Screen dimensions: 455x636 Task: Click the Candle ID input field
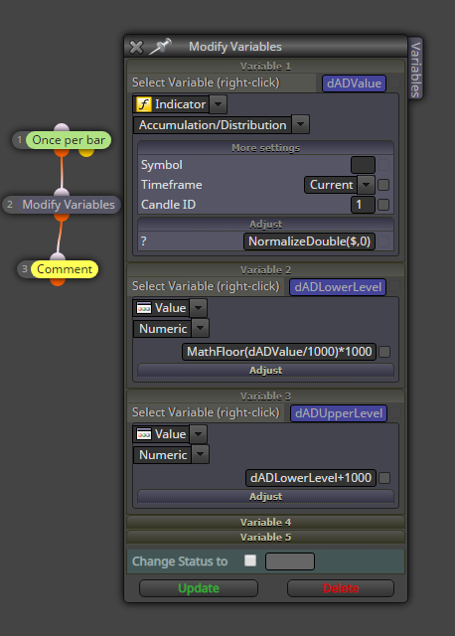[363, 205]
